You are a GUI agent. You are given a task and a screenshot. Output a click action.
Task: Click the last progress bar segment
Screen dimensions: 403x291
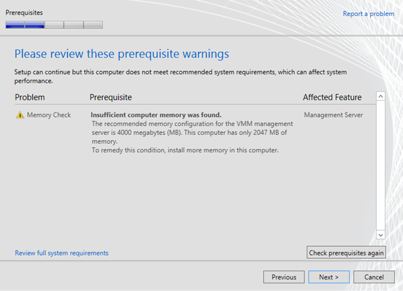pos(93,25)
